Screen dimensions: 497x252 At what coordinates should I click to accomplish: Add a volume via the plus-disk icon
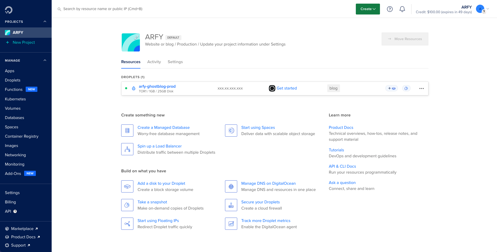pyautogui.click(x=392, y=88)
